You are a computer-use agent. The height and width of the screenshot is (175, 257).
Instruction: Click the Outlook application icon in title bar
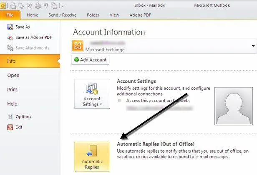point(3,5)
